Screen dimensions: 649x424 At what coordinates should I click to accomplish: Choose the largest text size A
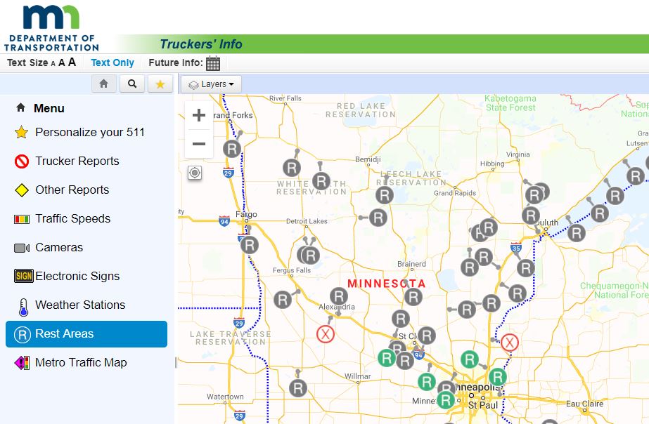(x=72, y=62)
